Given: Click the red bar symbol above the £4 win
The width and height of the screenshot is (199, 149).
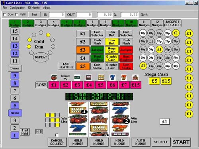Looking at the screenshot, I should [89, 77].
